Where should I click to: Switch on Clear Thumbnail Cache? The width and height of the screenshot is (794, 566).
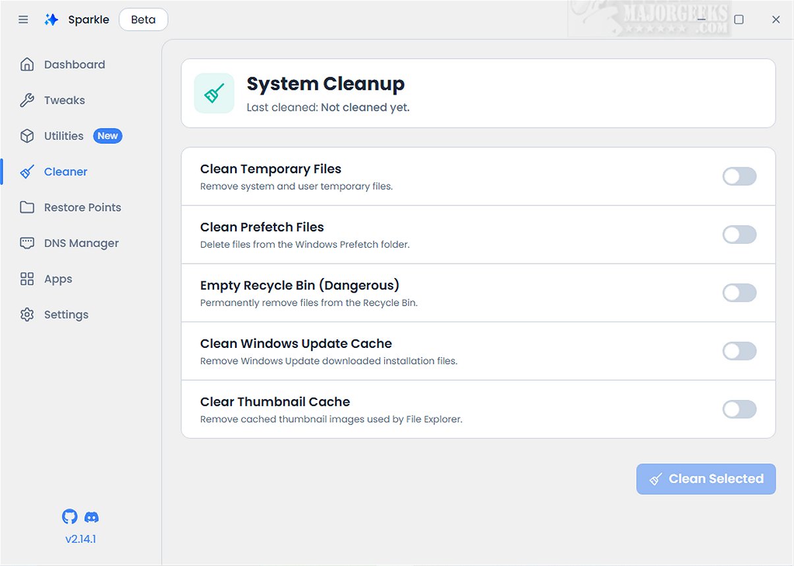[x=739, y=409]
